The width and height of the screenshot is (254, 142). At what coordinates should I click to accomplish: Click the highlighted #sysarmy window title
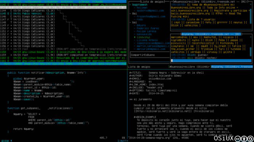[211, 34]
